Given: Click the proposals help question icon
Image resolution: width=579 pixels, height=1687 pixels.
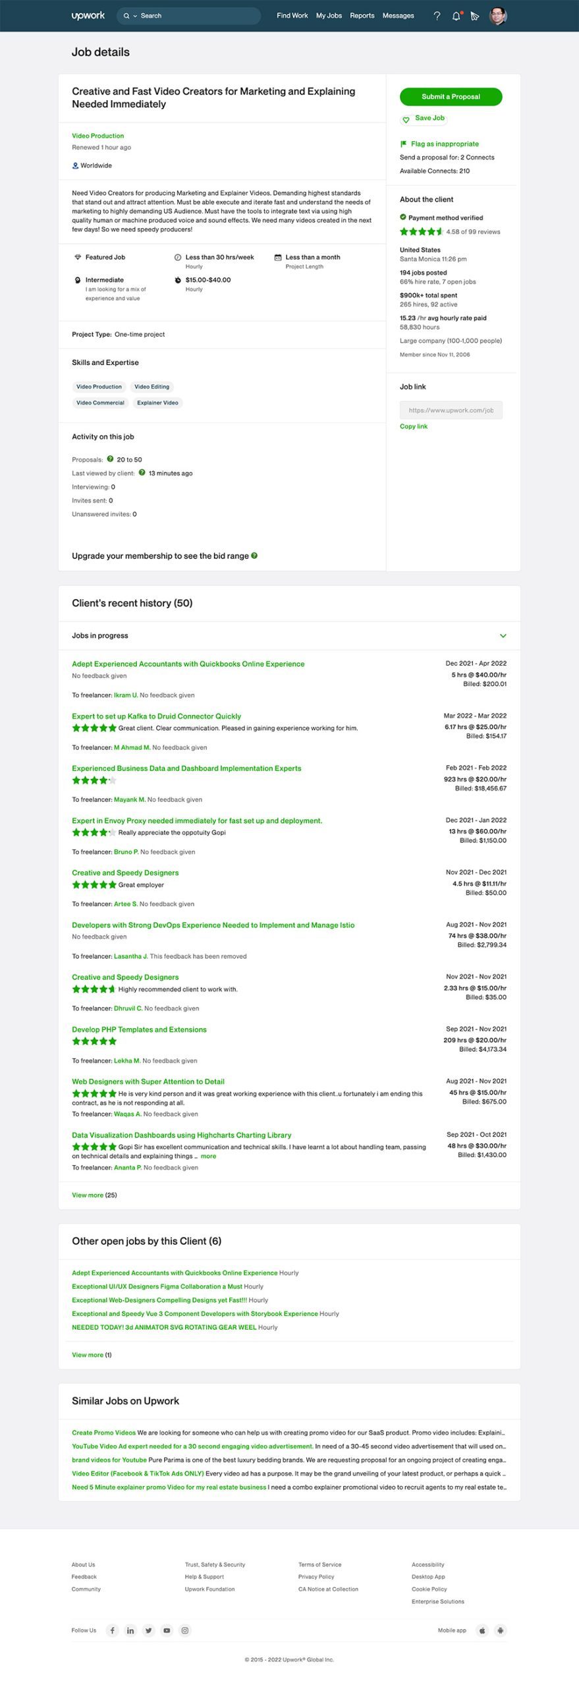Looking at the screenshot, I should coord(110,459).
